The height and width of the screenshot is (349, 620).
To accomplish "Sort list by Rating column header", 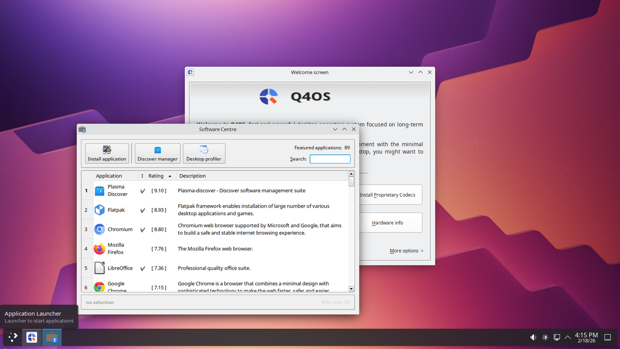I will [x=160, y=176].
